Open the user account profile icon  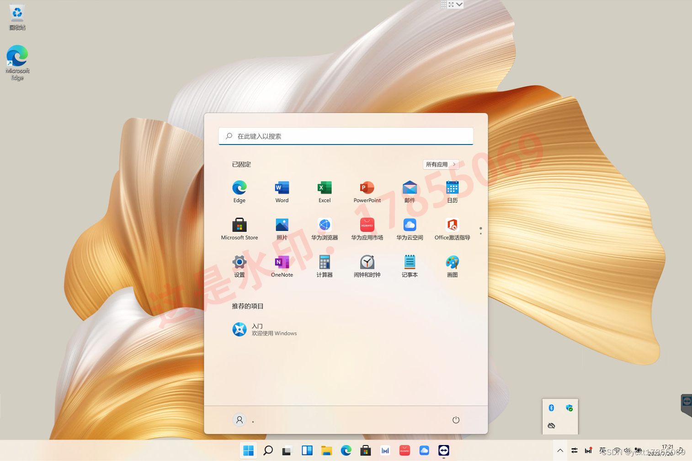tap(239, 420)
